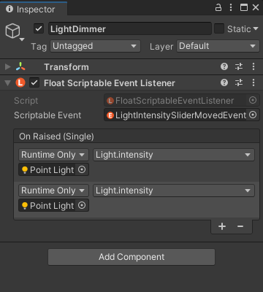
Task: Click the GameObject cube icon selector
Action: 15,32
